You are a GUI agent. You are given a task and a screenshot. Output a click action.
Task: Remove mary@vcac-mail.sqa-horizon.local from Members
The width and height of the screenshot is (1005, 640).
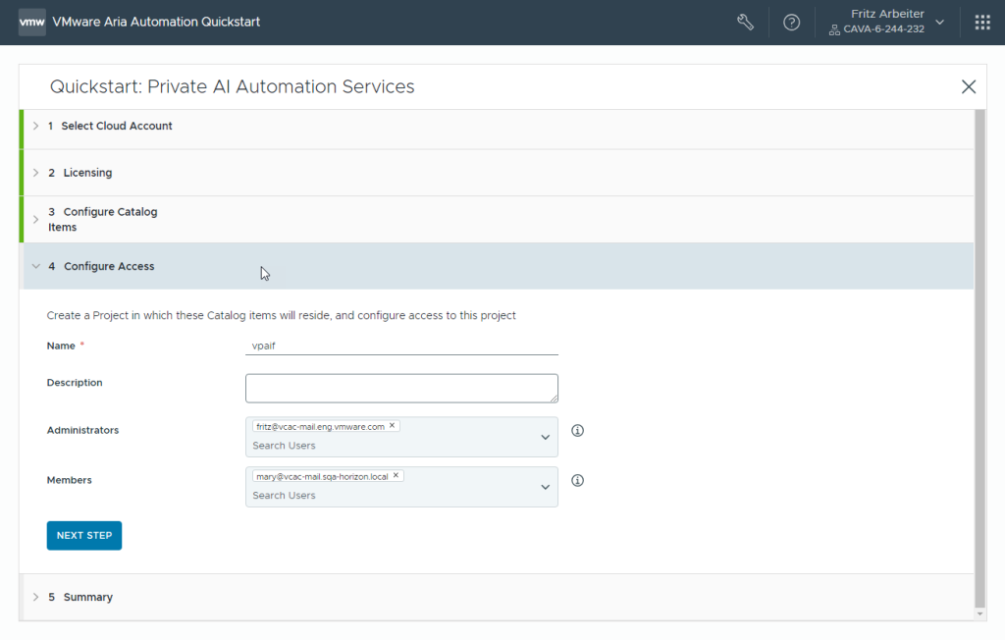click(x=397, y=475)
